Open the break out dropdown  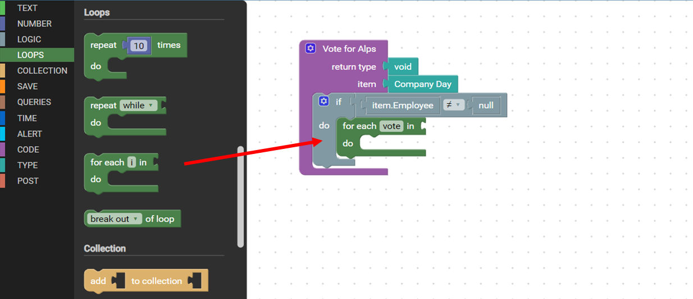pos(115,219)
